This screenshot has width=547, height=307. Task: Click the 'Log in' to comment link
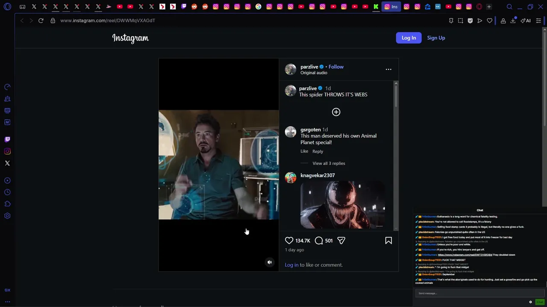pyautogui.click(x=291, y=265)
